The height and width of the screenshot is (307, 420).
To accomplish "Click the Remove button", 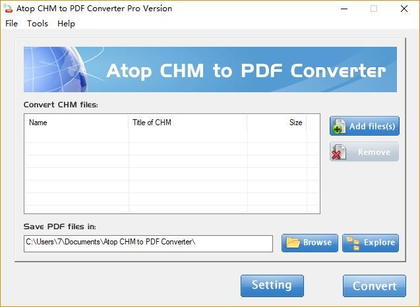I will 364,152.
